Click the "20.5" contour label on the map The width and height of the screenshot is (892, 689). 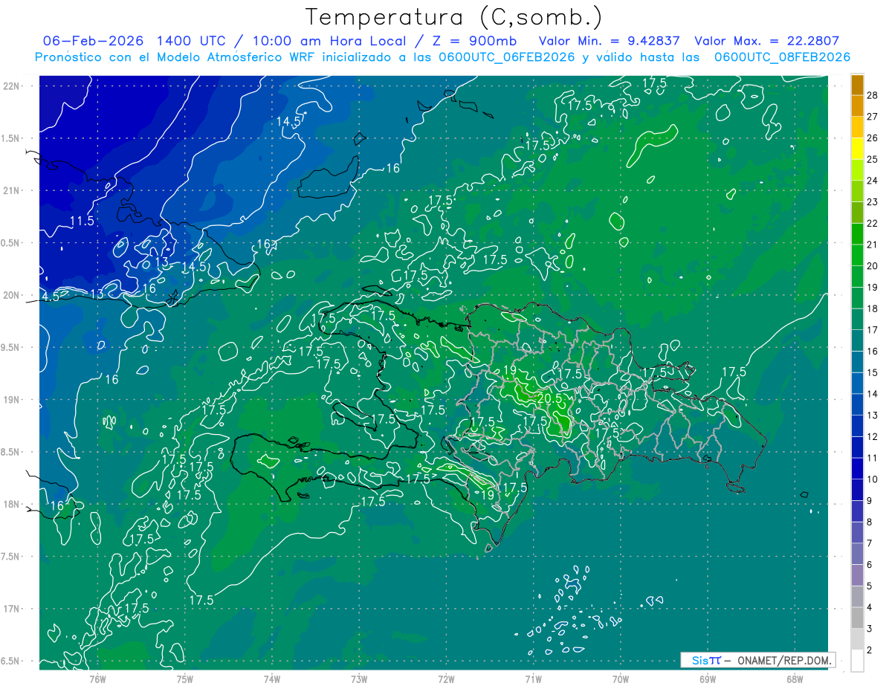(x=549, y=398)
